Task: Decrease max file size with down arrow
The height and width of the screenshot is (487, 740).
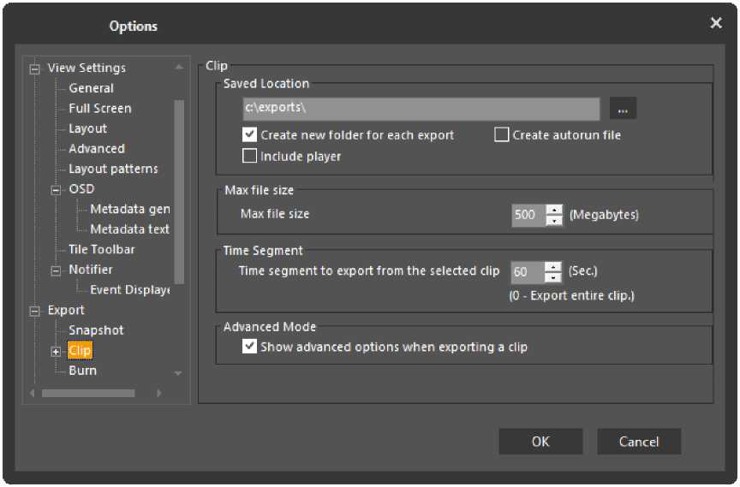Action: tap(554, 220)
